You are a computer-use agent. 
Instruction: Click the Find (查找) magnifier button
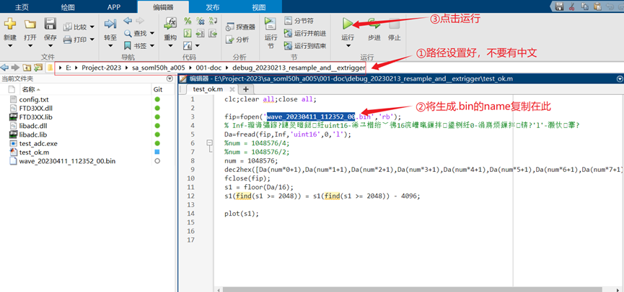coord(136,33)
